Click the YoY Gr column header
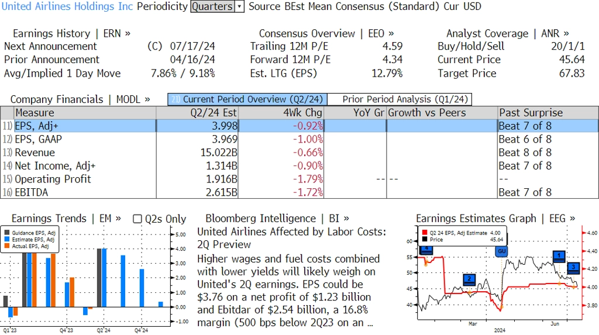Image resolution: width=599 pixels, height=335 pixels. click(x=355, y=113)
